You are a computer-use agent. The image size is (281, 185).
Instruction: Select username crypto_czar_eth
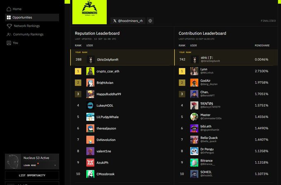(108, 71)
